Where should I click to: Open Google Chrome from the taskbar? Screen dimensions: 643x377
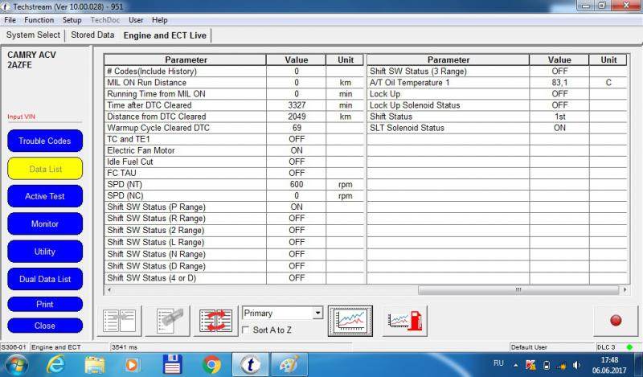click(x=212, y=364)
